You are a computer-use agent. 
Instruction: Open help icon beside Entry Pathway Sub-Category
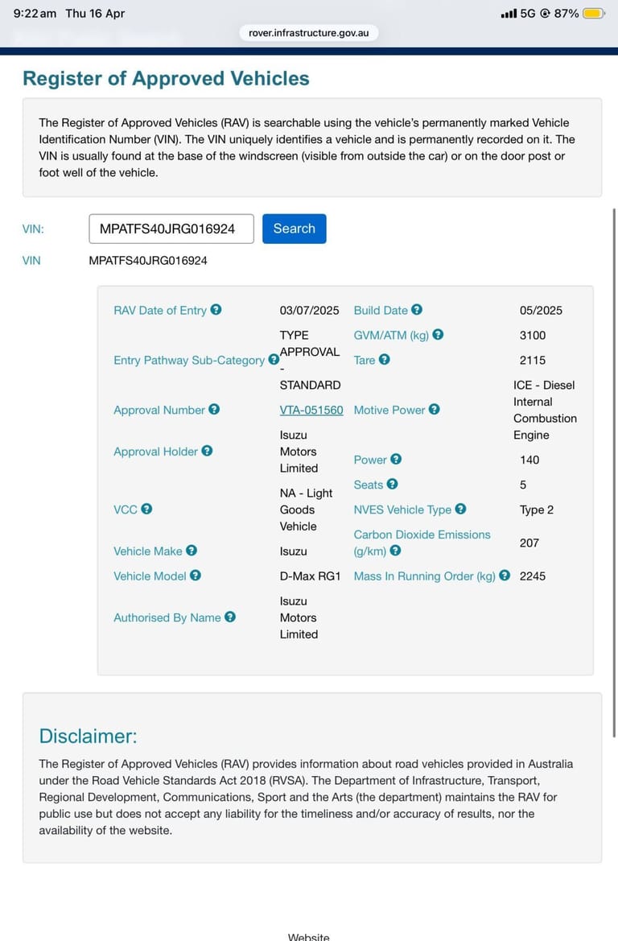274,360
